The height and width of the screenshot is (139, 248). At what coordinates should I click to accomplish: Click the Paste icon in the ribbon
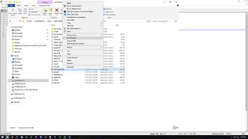25,12
